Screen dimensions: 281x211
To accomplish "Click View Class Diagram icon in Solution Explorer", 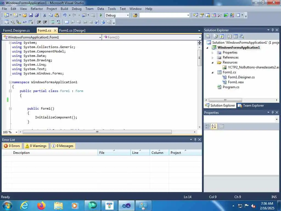I will click(241, 37).
